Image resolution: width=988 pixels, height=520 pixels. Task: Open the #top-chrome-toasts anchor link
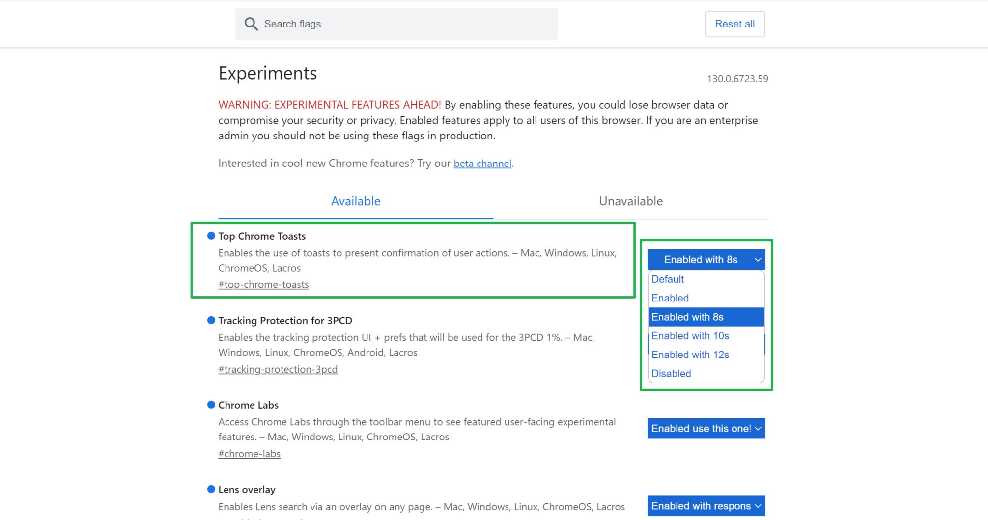[263, 285]
